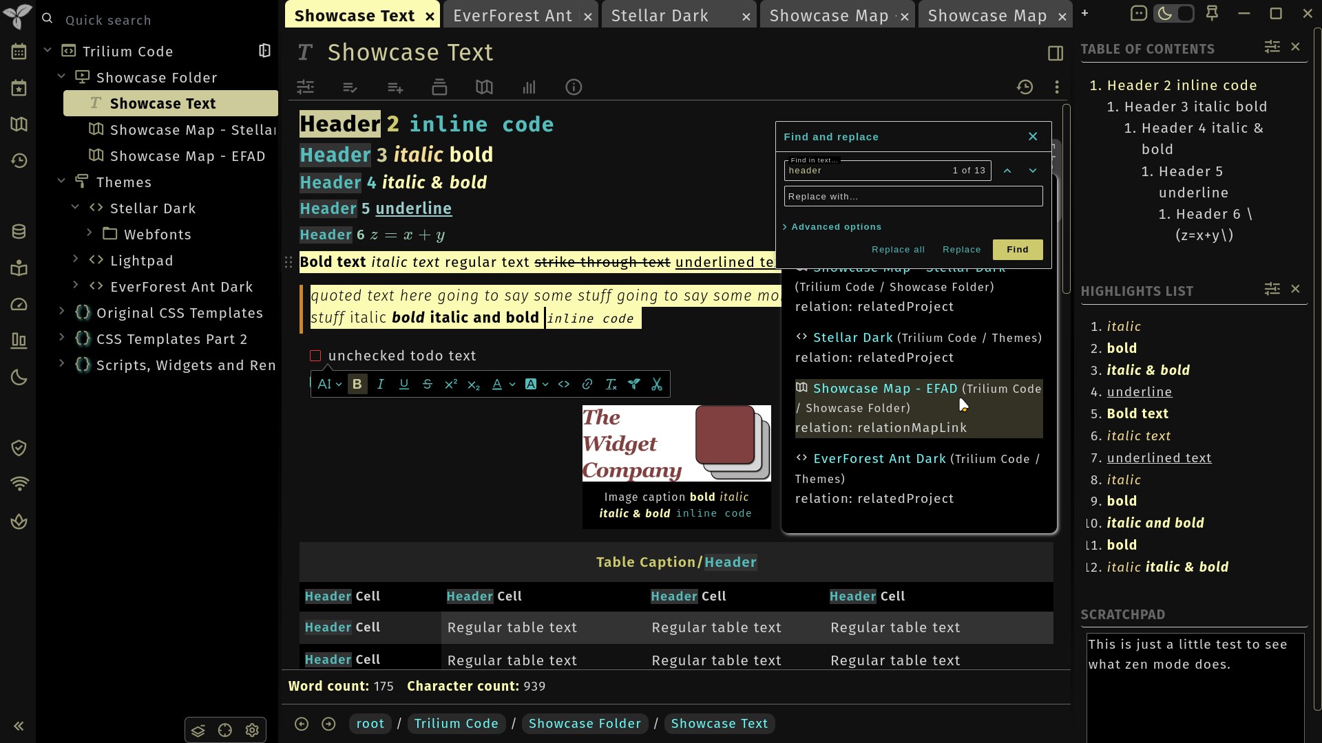
Task: Expand the Webfonts folder
Action: 90,234
